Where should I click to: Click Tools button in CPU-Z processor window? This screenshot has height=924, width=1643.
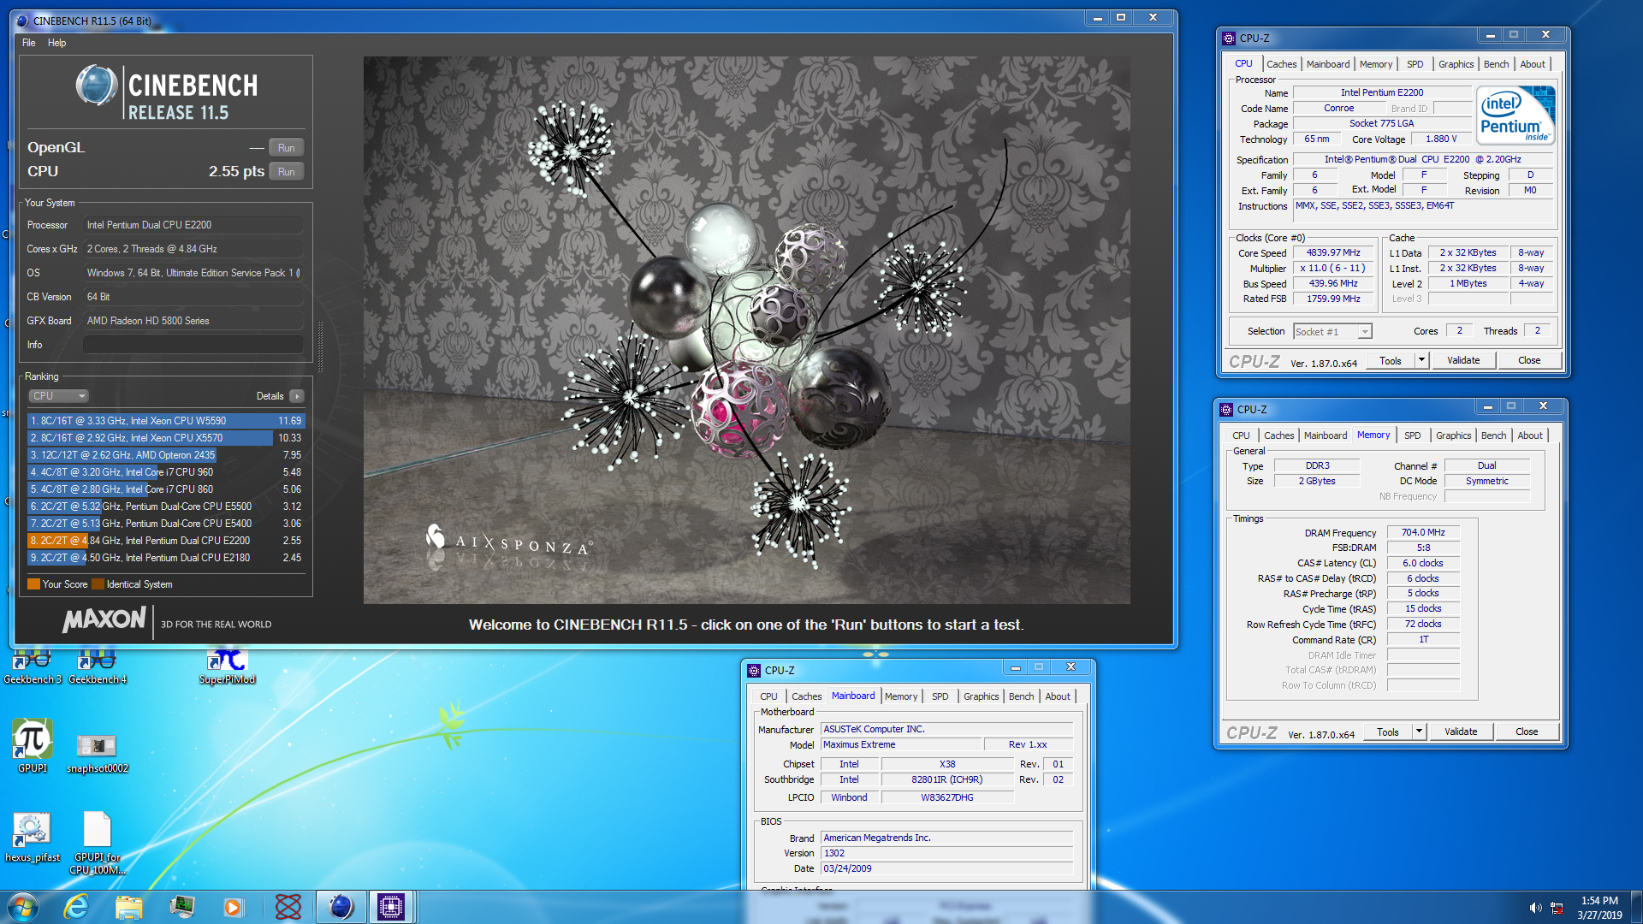click(x=1390, y=360)
